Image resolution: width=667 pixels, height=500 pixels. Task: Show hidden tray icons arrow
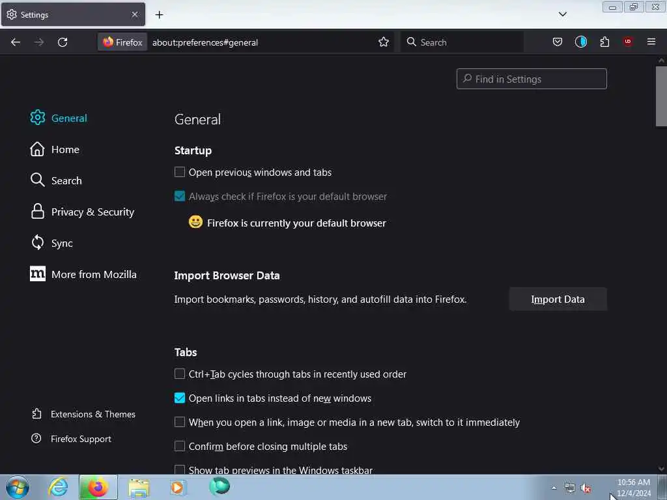point(554,488)
